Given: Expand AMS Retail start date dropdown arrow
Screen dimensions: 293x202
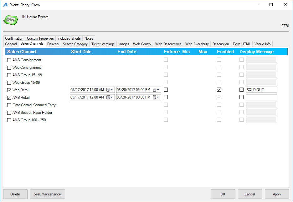Looking at the screenshot, I should [x=112, y=97].
